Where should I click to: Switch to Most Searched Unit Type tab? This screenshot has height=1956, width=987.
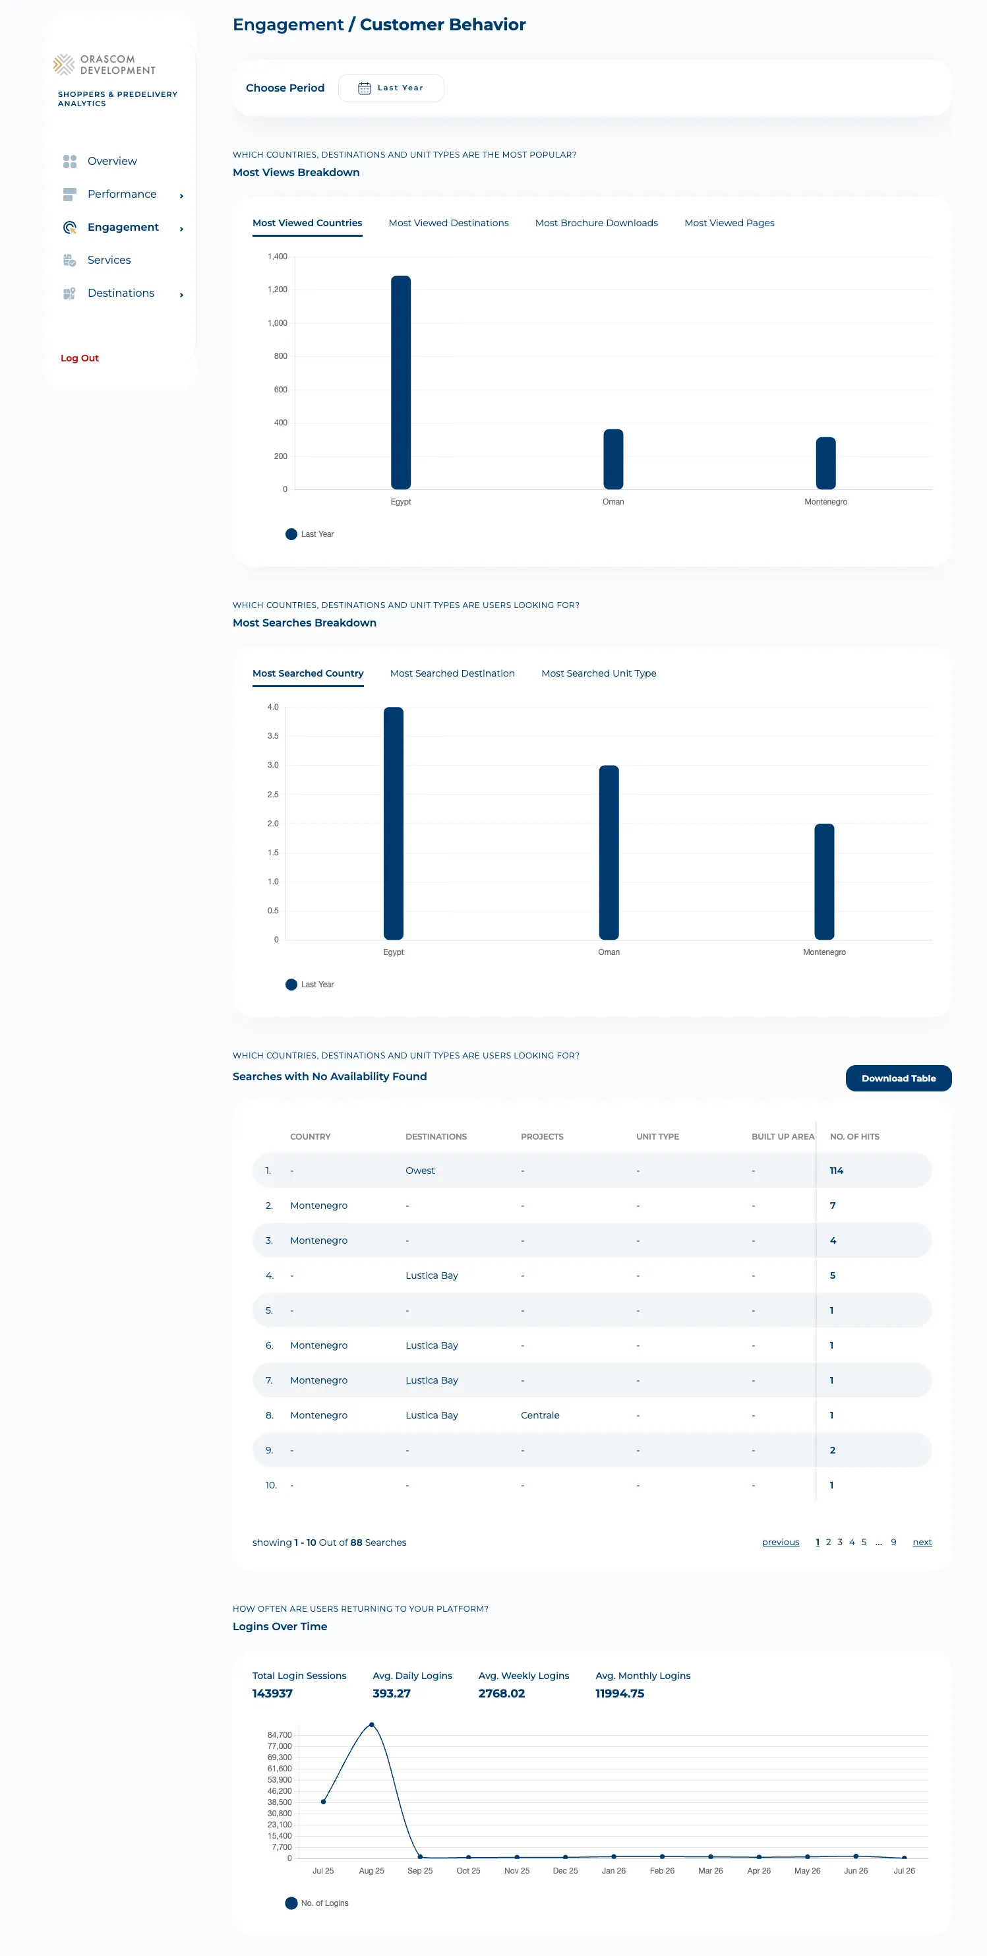[x=599, y=673]
